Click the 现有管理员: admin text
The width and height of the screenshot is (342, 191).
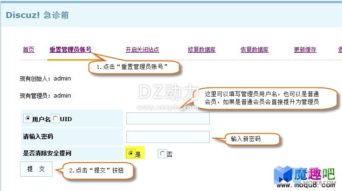click(45, 96)
